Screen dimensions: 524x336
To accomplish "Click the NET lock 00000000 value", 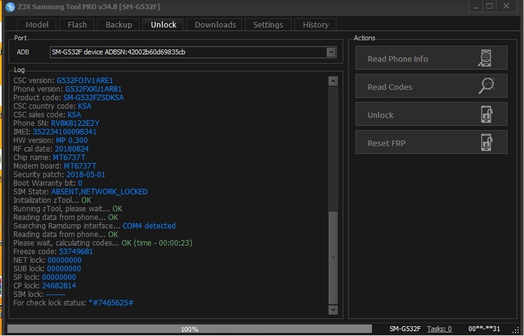I will pos(65,260).
